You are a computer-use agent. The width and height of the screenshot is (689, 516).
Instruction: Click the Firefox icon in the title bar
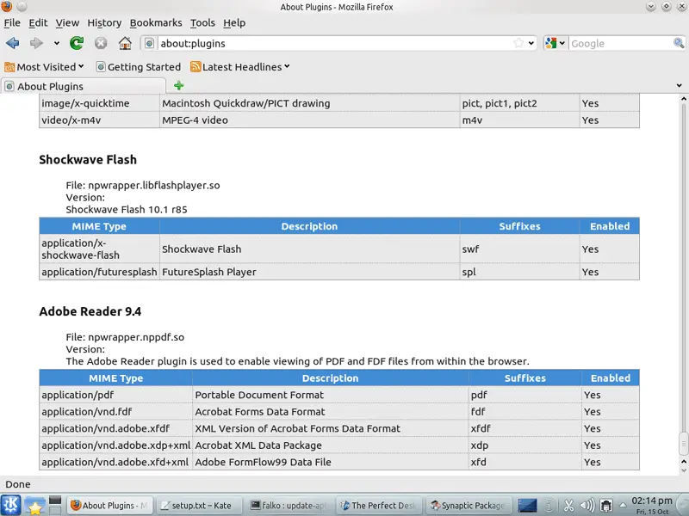[7, 7]
